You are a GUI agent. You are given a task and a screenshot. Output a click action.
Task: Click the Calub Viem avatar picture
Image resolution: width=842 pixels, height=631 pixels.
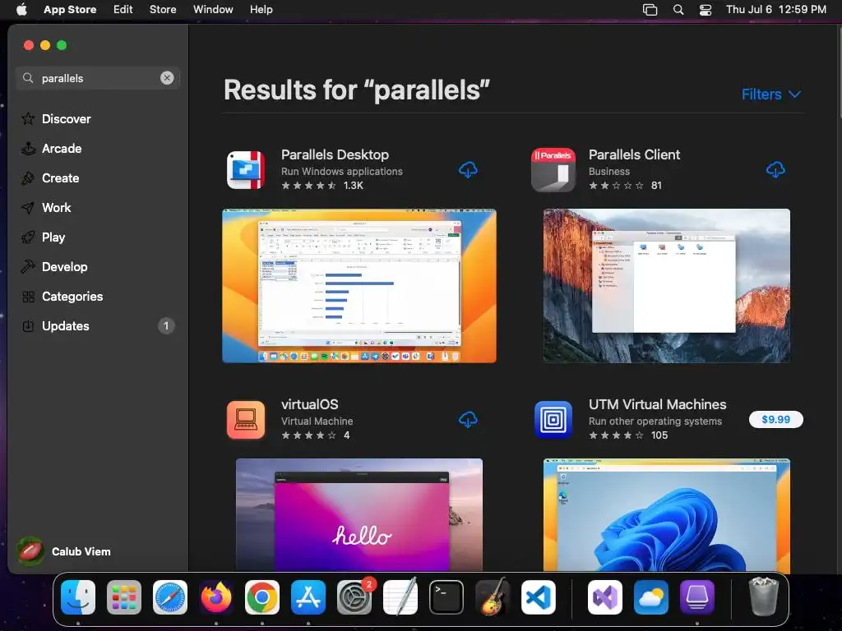pyautogui.click(x=30, y=551)
